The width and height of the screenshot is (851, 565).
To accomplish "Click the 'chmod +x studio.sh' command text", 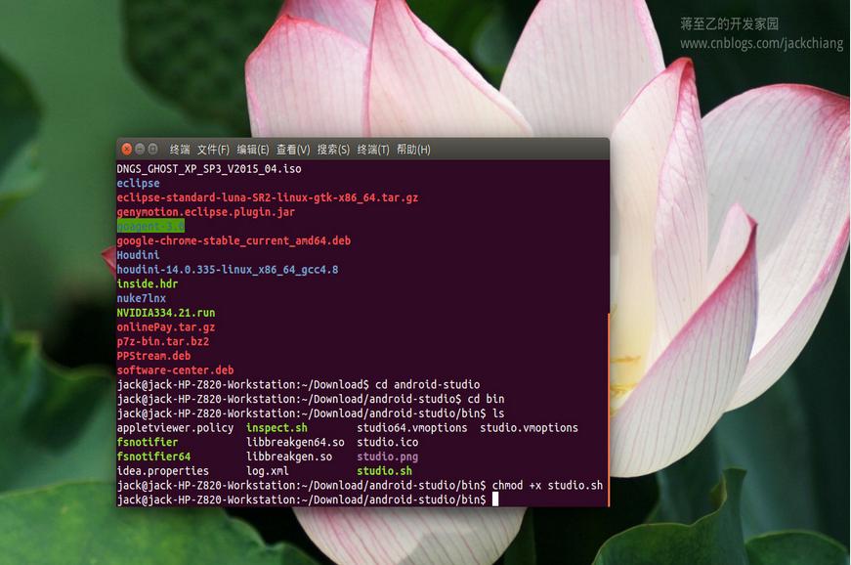I will click(x=547, y=485).
